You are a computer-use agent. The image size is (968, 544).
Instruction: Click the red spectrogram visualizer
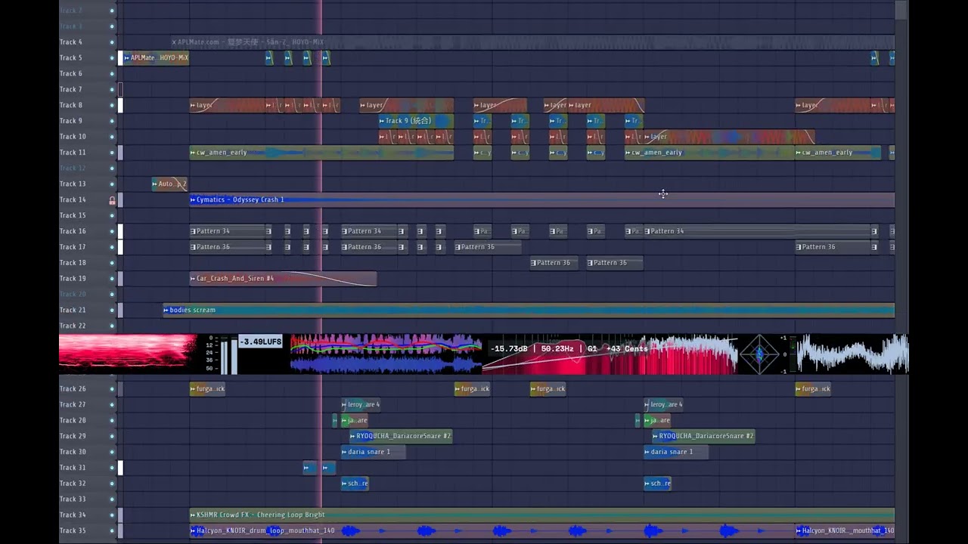pyautogui.click(x=128, y=354)
